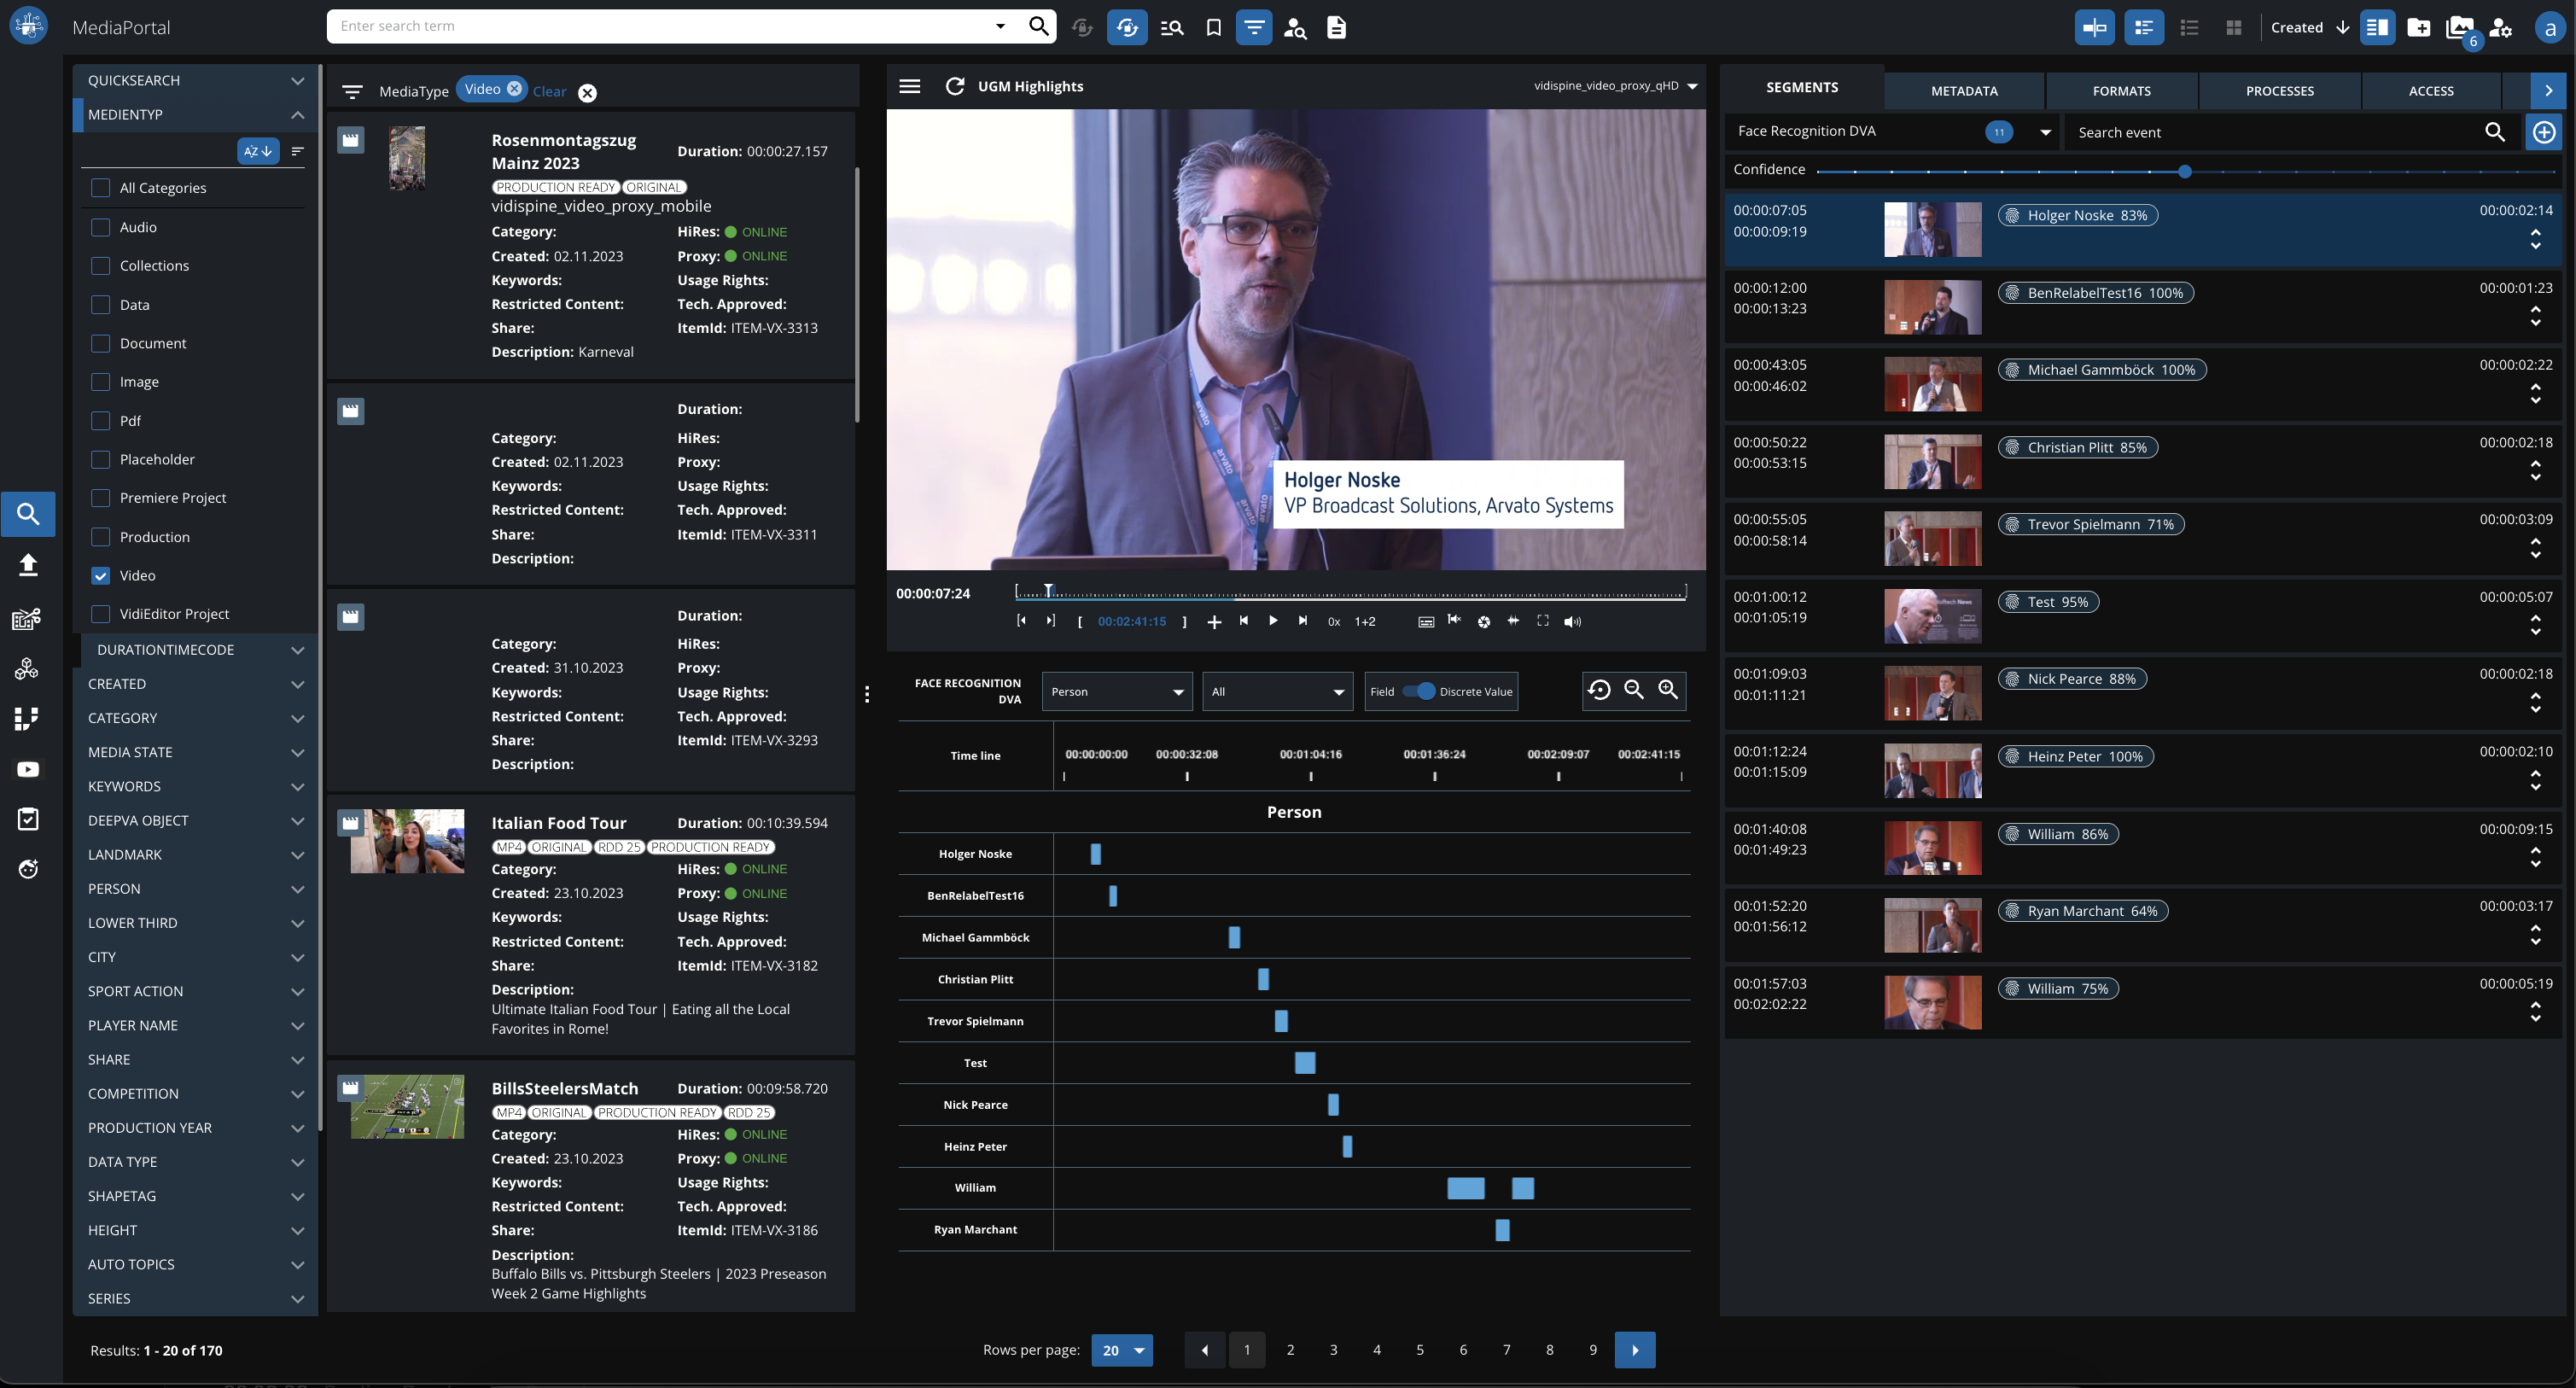
Task: Open the Person dropdown in face recognition
Action: click(1116, 691)
